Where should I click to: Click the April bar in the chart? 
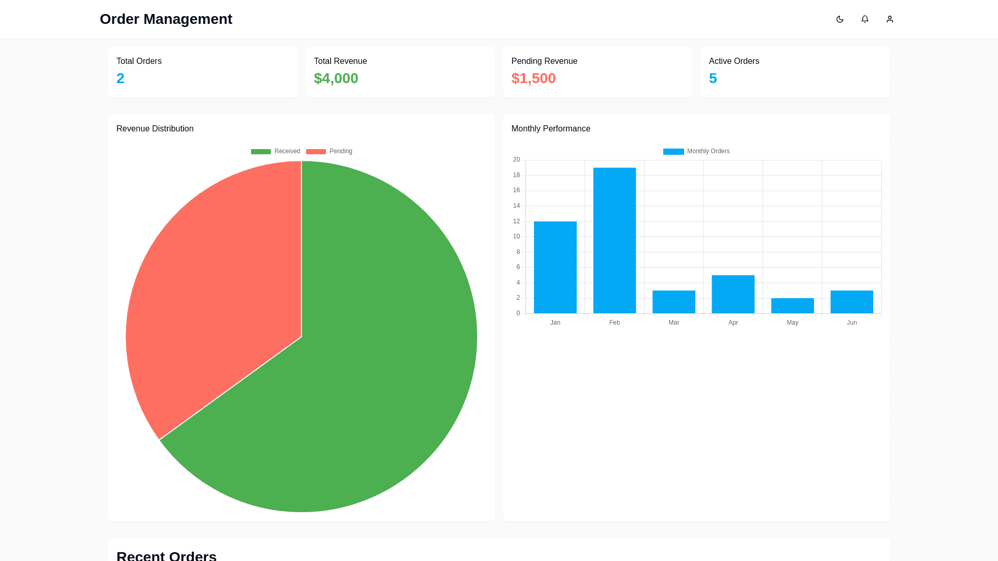(x=733, y=294)
